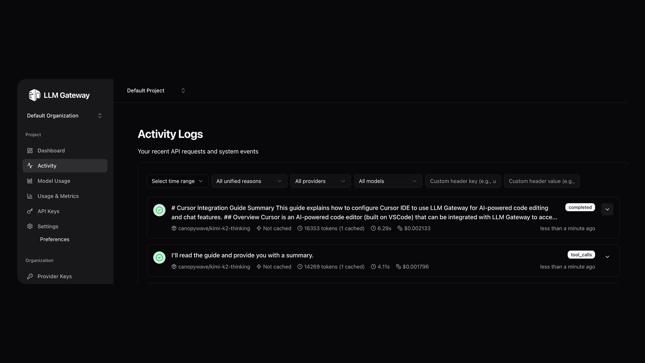Click the Usage & Metrics bar icon
The width and height of the screenshot is (645, 363).
coord(30,196)
